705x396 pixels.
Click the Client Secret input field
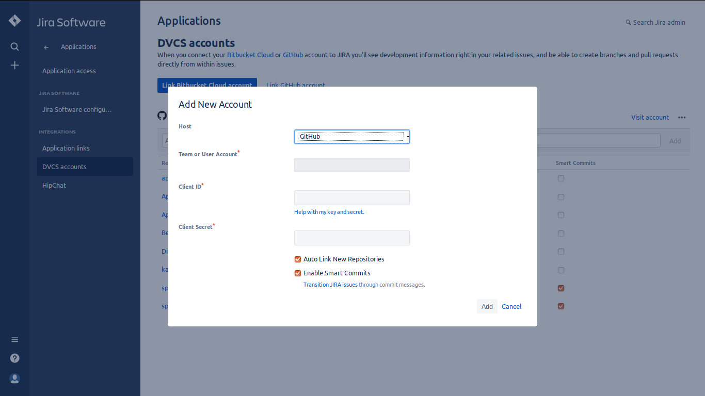pos(352,238)
